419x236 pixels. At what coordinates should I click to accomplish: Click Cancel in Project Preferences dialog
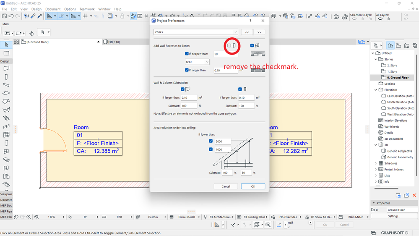226,186
